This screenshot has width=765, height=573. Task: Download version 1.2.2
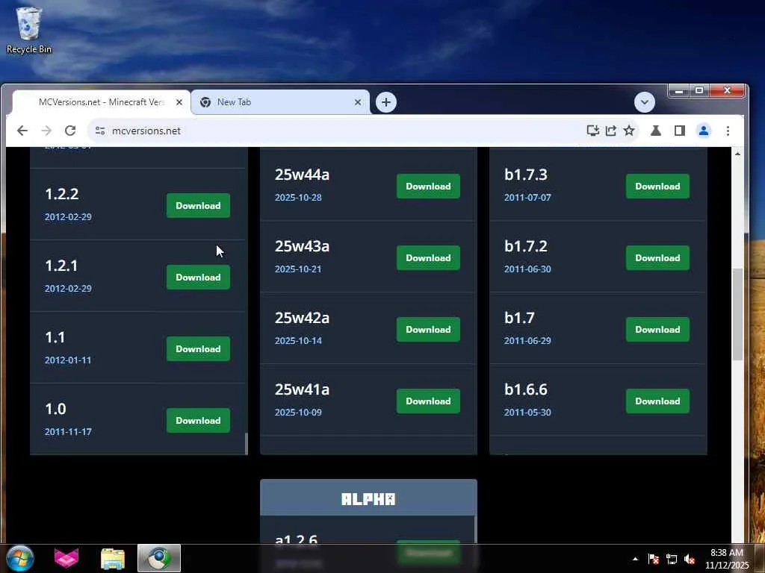(198, 206)
